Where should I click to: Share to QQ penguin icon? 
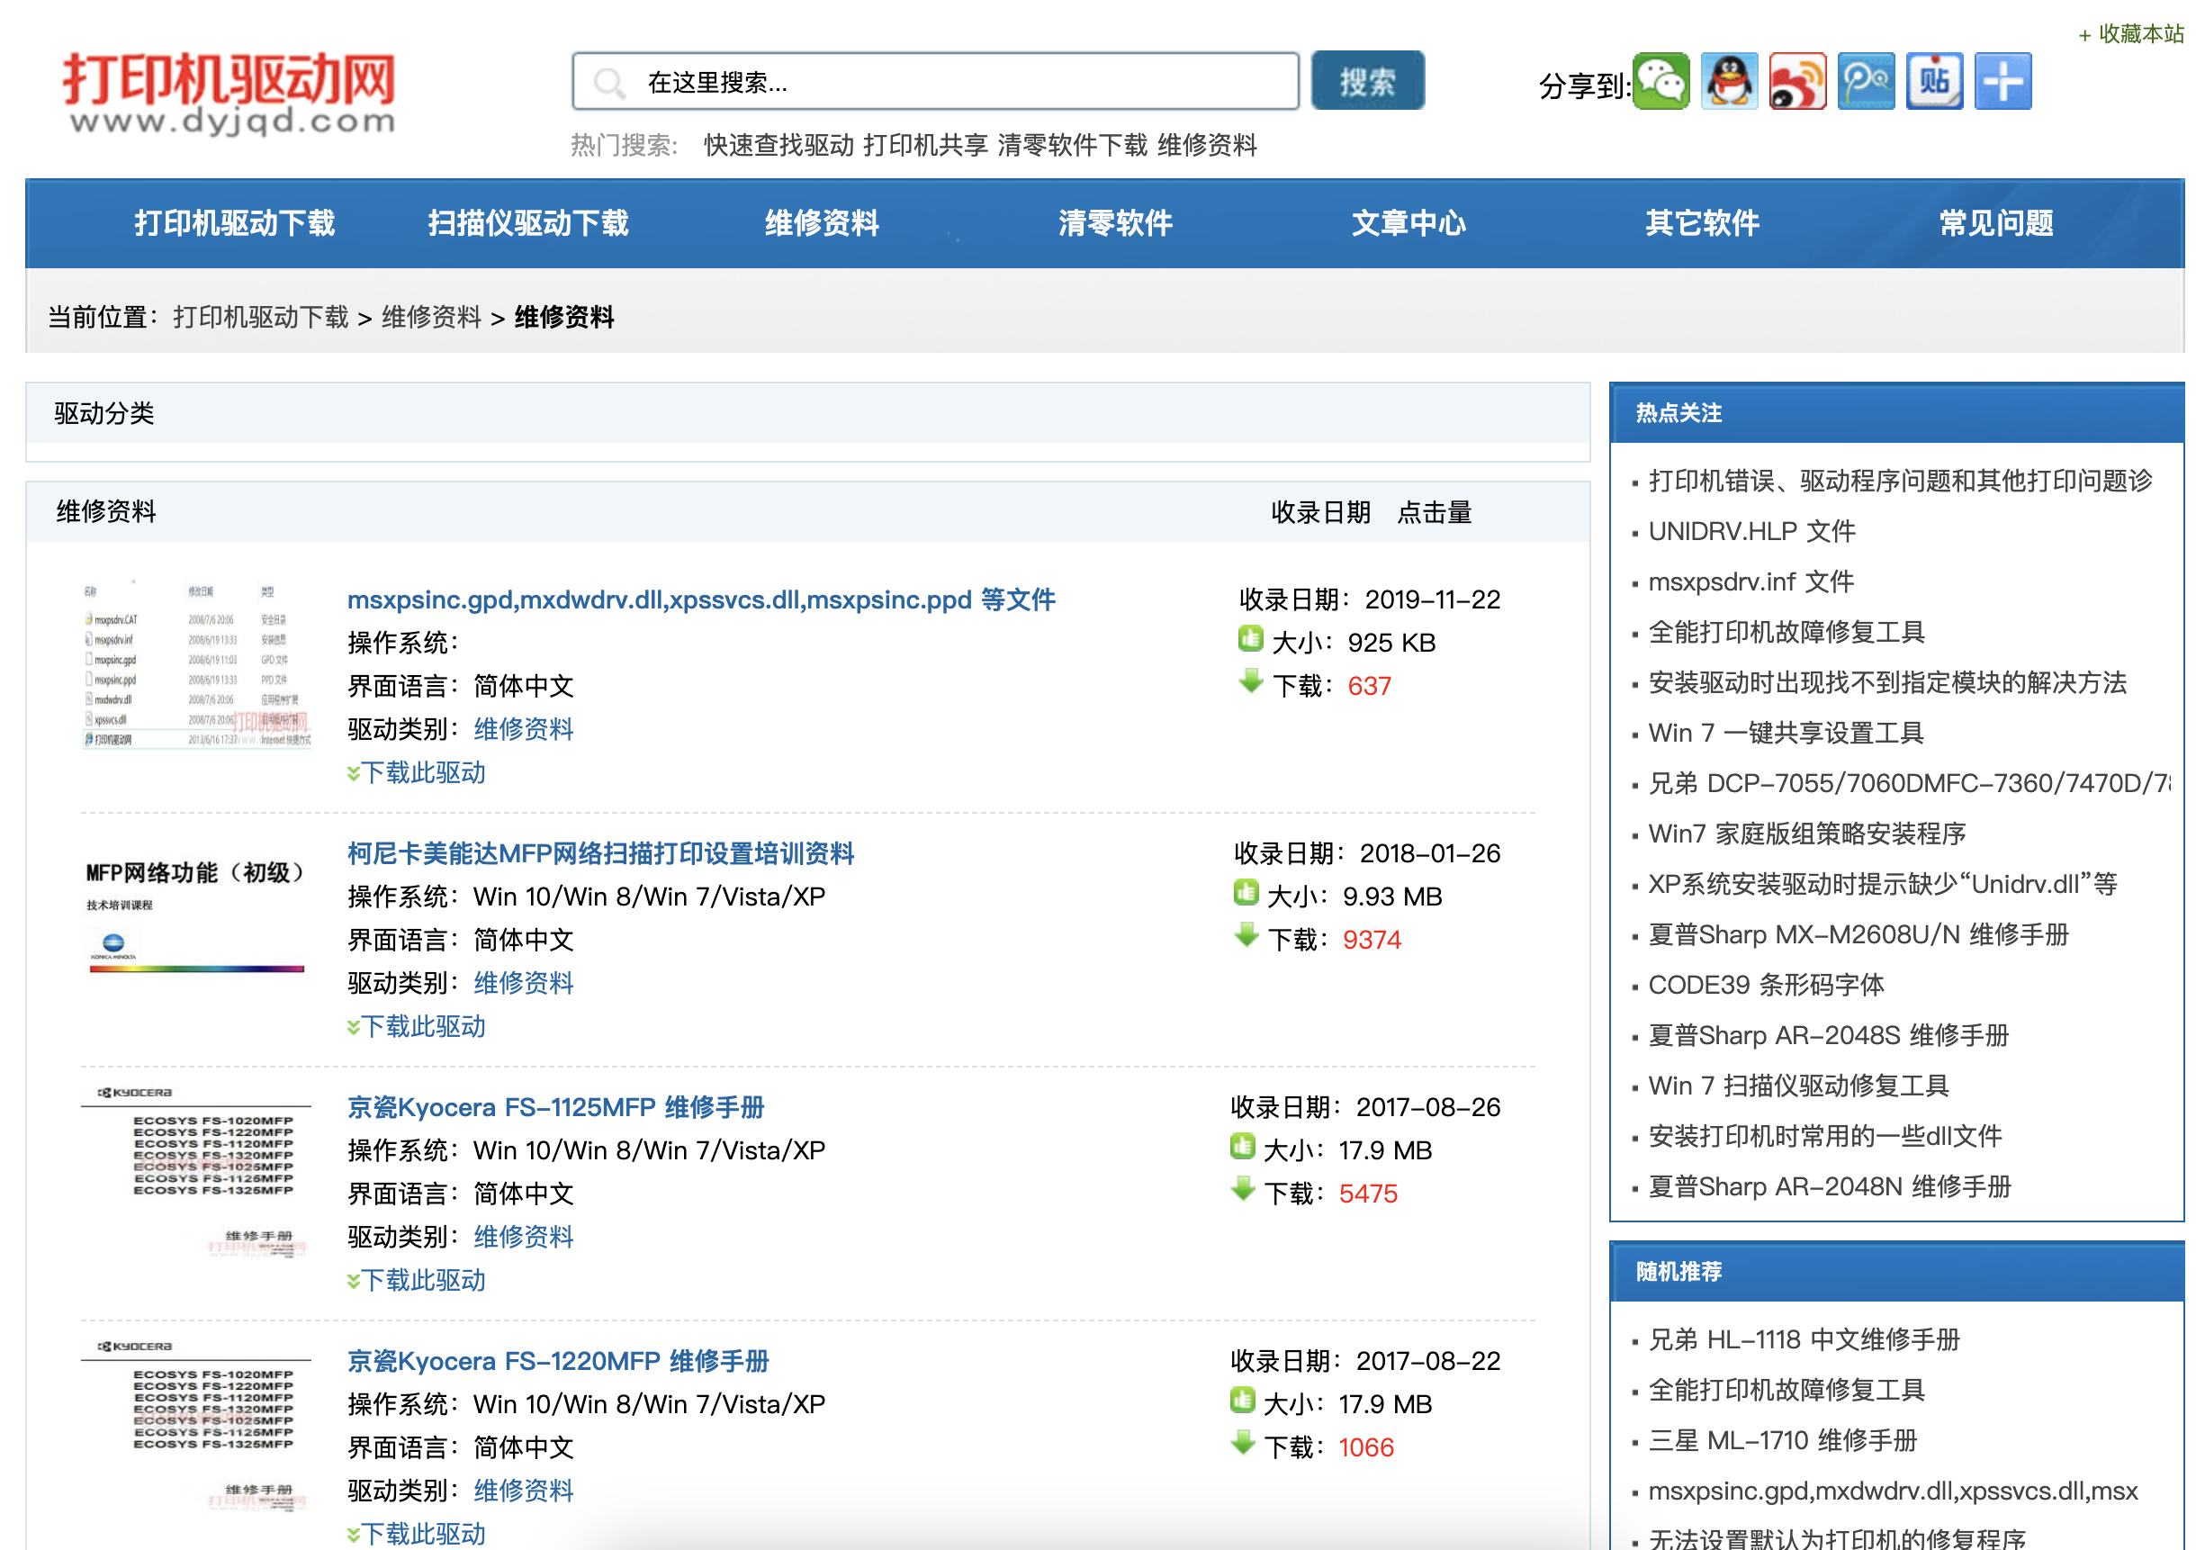(1730, 82)
